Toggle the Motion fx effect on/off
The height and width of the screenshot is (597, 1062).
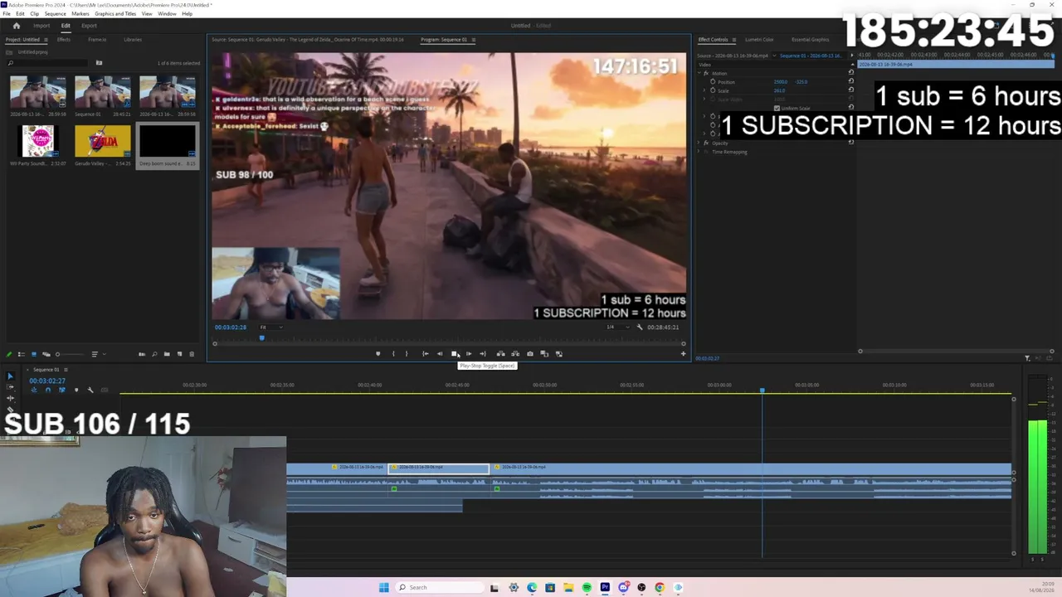(706, 73)
